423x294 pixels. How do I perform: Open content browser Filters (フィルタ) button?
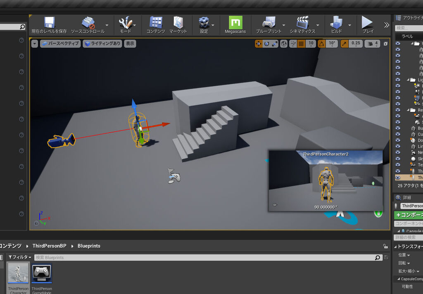[x=20, y=257]
